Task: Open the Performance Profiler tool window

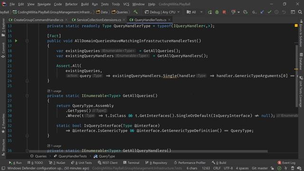Action: tap(190, 162)
